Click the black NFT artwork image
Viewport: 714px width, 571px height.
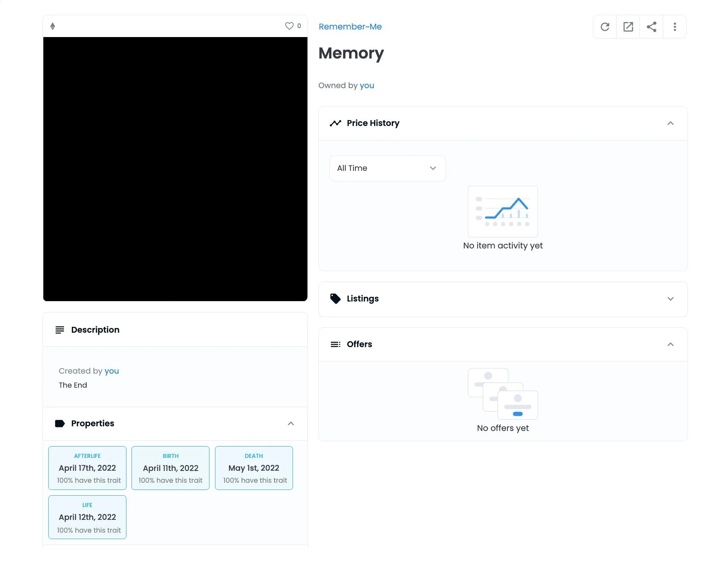(x=175, y=169)
